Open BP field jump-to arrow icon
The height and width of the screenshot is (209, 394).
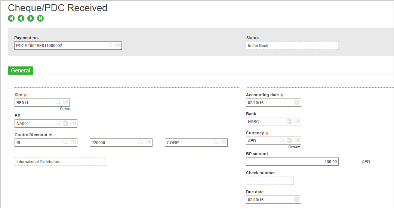pos(65,123)
